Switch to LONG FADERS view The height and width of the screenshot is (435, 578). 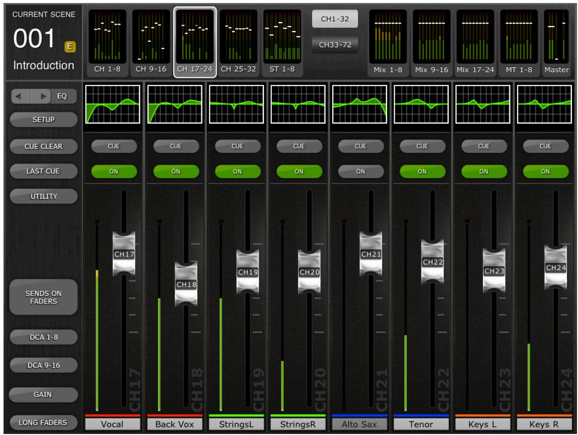tap(43, 422)
